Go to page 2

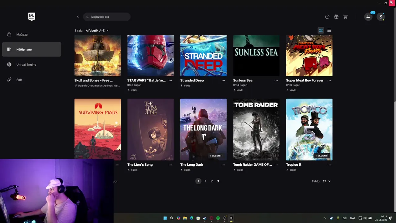click(x=212, y=181)
